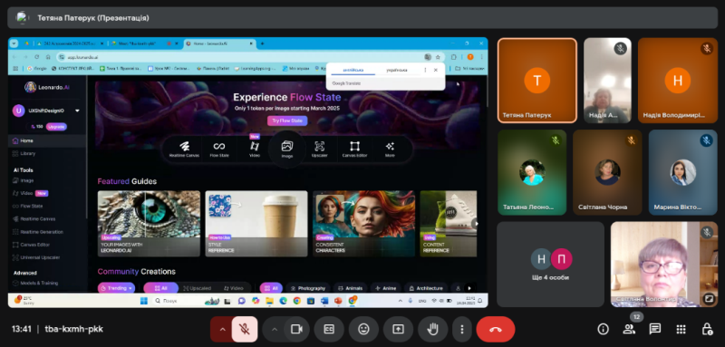This screenshot has height=347, width=725.
Task: Select Тетяна Патерук participant tile
Action: (x=537, y=81)
